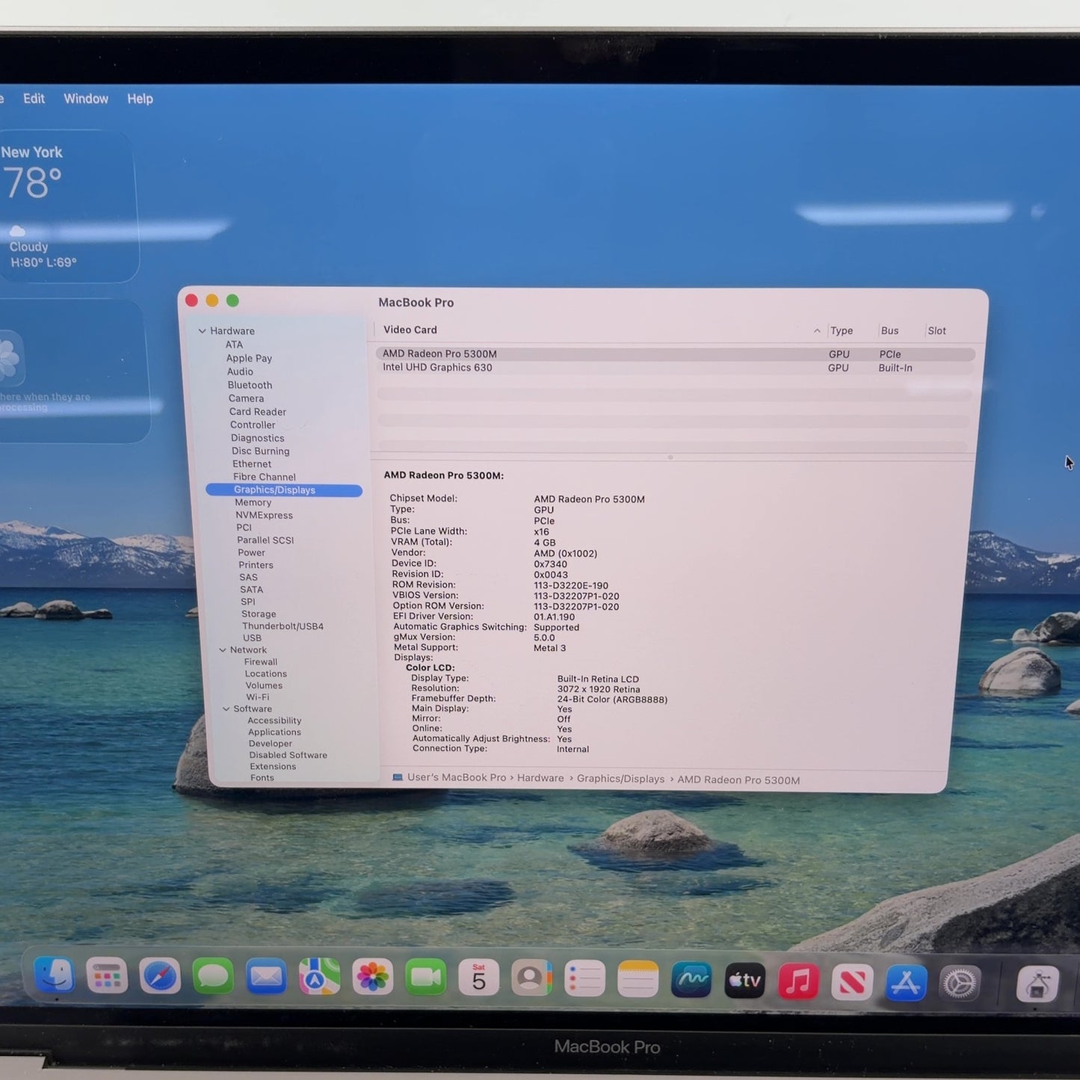1080x1080 pixels.
Task: Collapse the Network section chevron
Action: pos(222,650)
